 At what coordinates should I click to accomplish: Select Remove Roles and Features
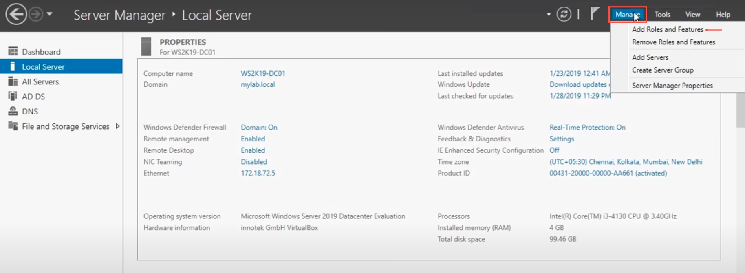pos(673,42)
